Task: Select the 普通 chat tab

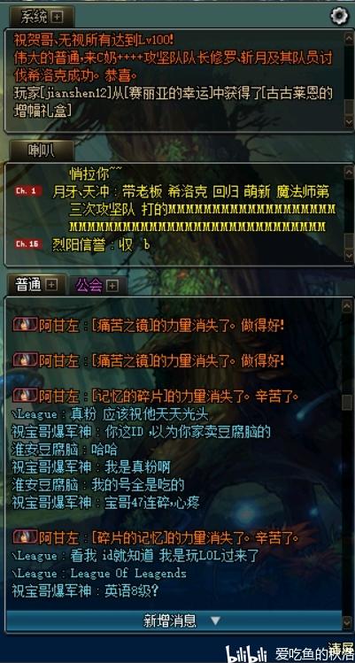Action: point(28,285)
